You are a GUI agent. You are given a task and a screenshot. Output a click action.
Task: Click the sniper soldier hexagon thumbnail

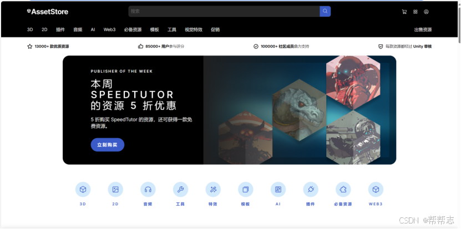tap(353, 138)
